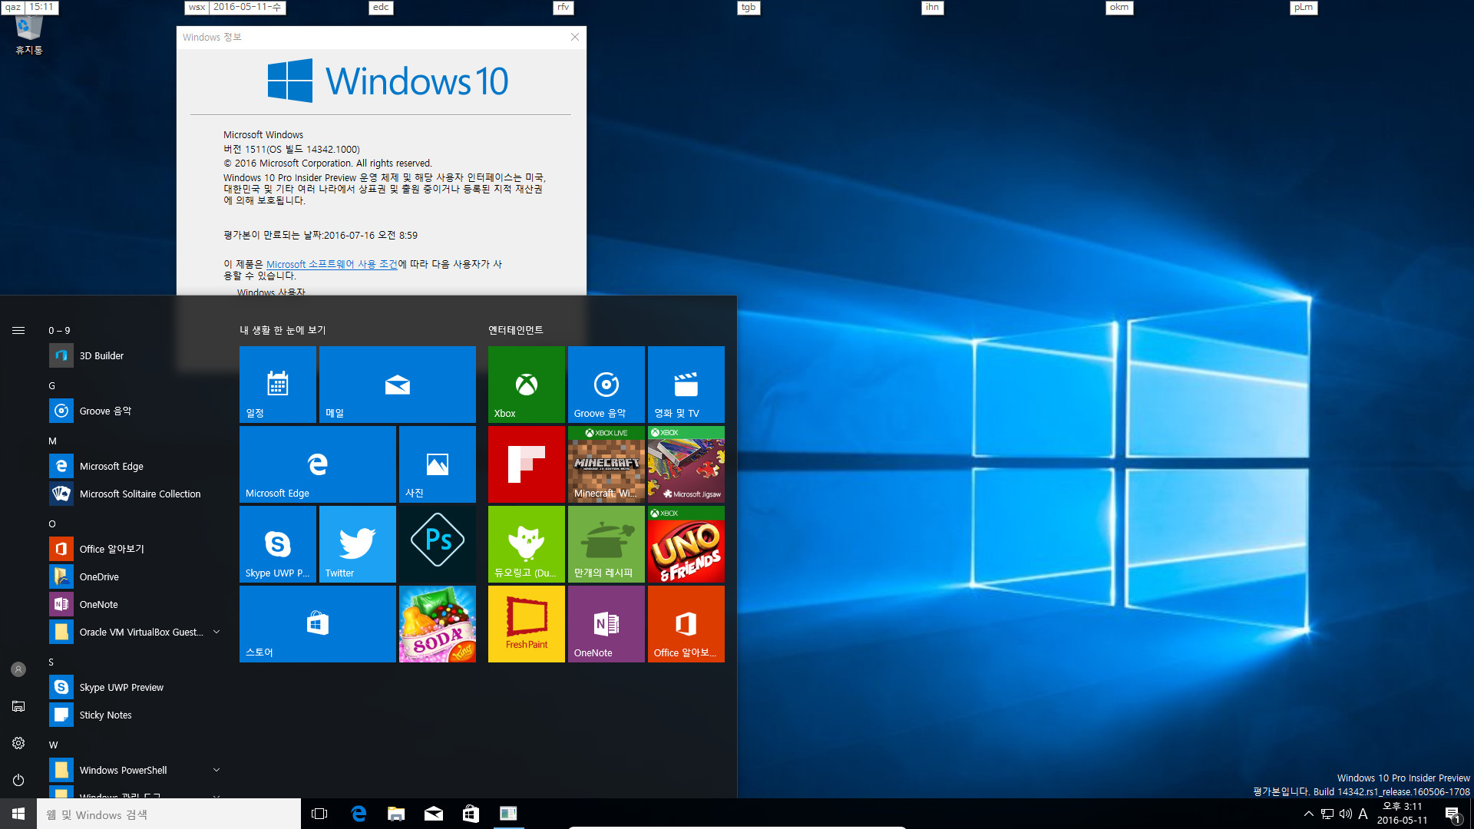Open the 만개의 레시피 tile
The width and height of the screenshot is (1474, 829).
[x=606, y=544]
